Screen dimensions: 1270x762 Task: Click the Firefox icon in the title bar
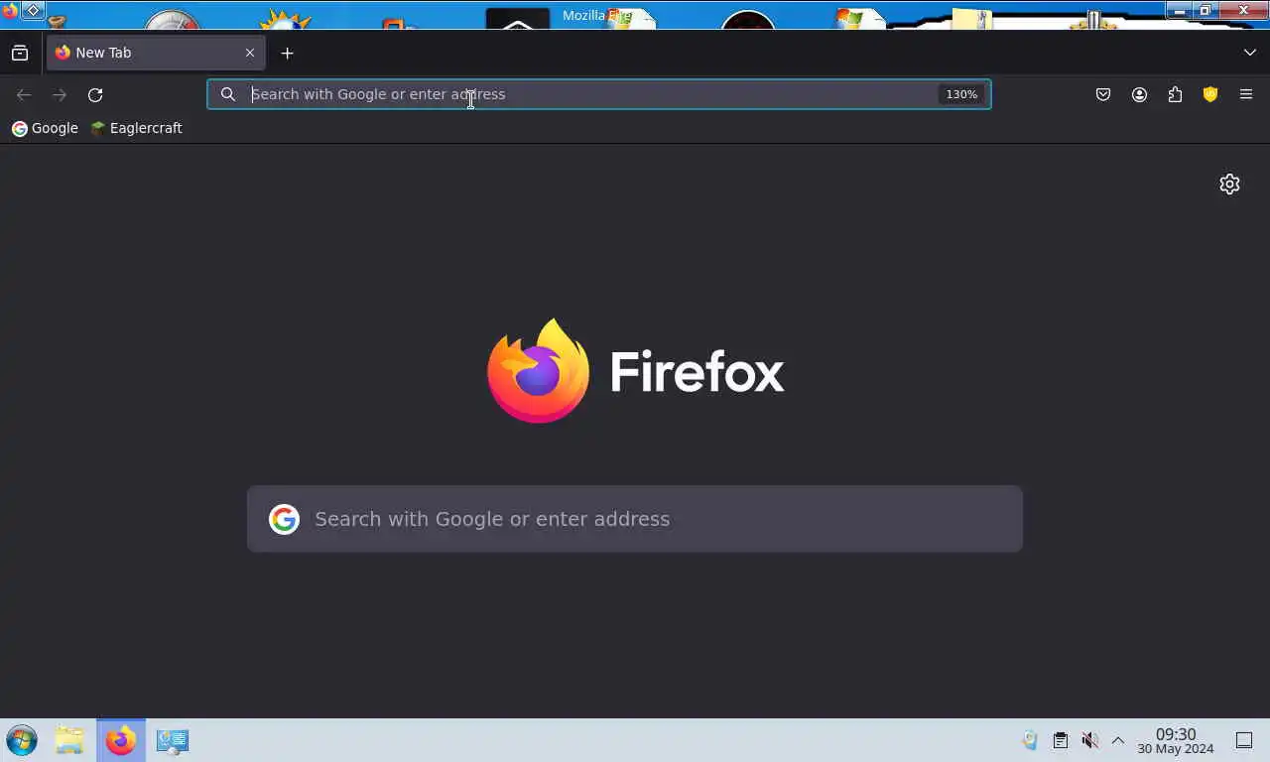pos(10,10)
